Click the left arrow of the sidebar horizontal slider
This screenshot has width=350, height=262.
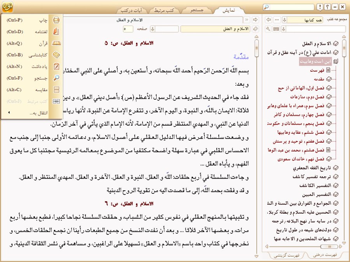click(266, 246)
